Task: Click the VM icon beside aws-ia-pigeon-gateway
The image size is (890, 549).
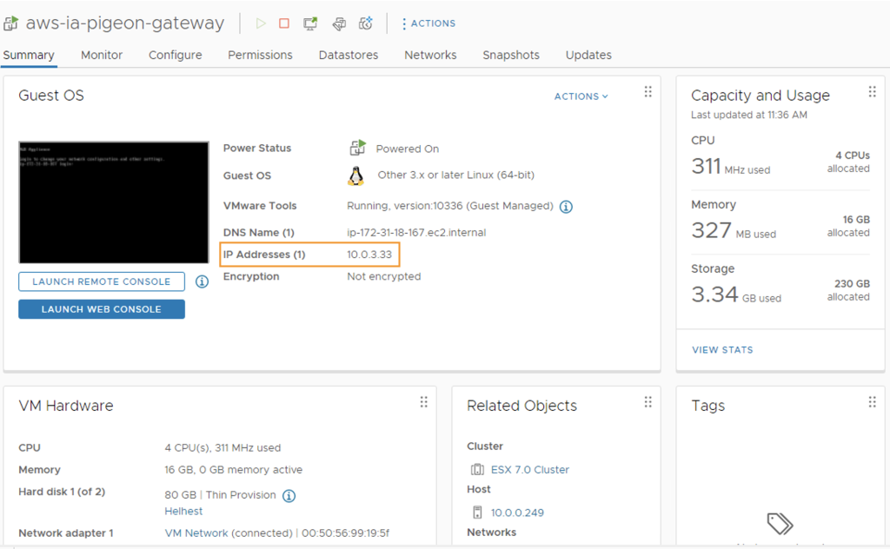Action: 12,23
